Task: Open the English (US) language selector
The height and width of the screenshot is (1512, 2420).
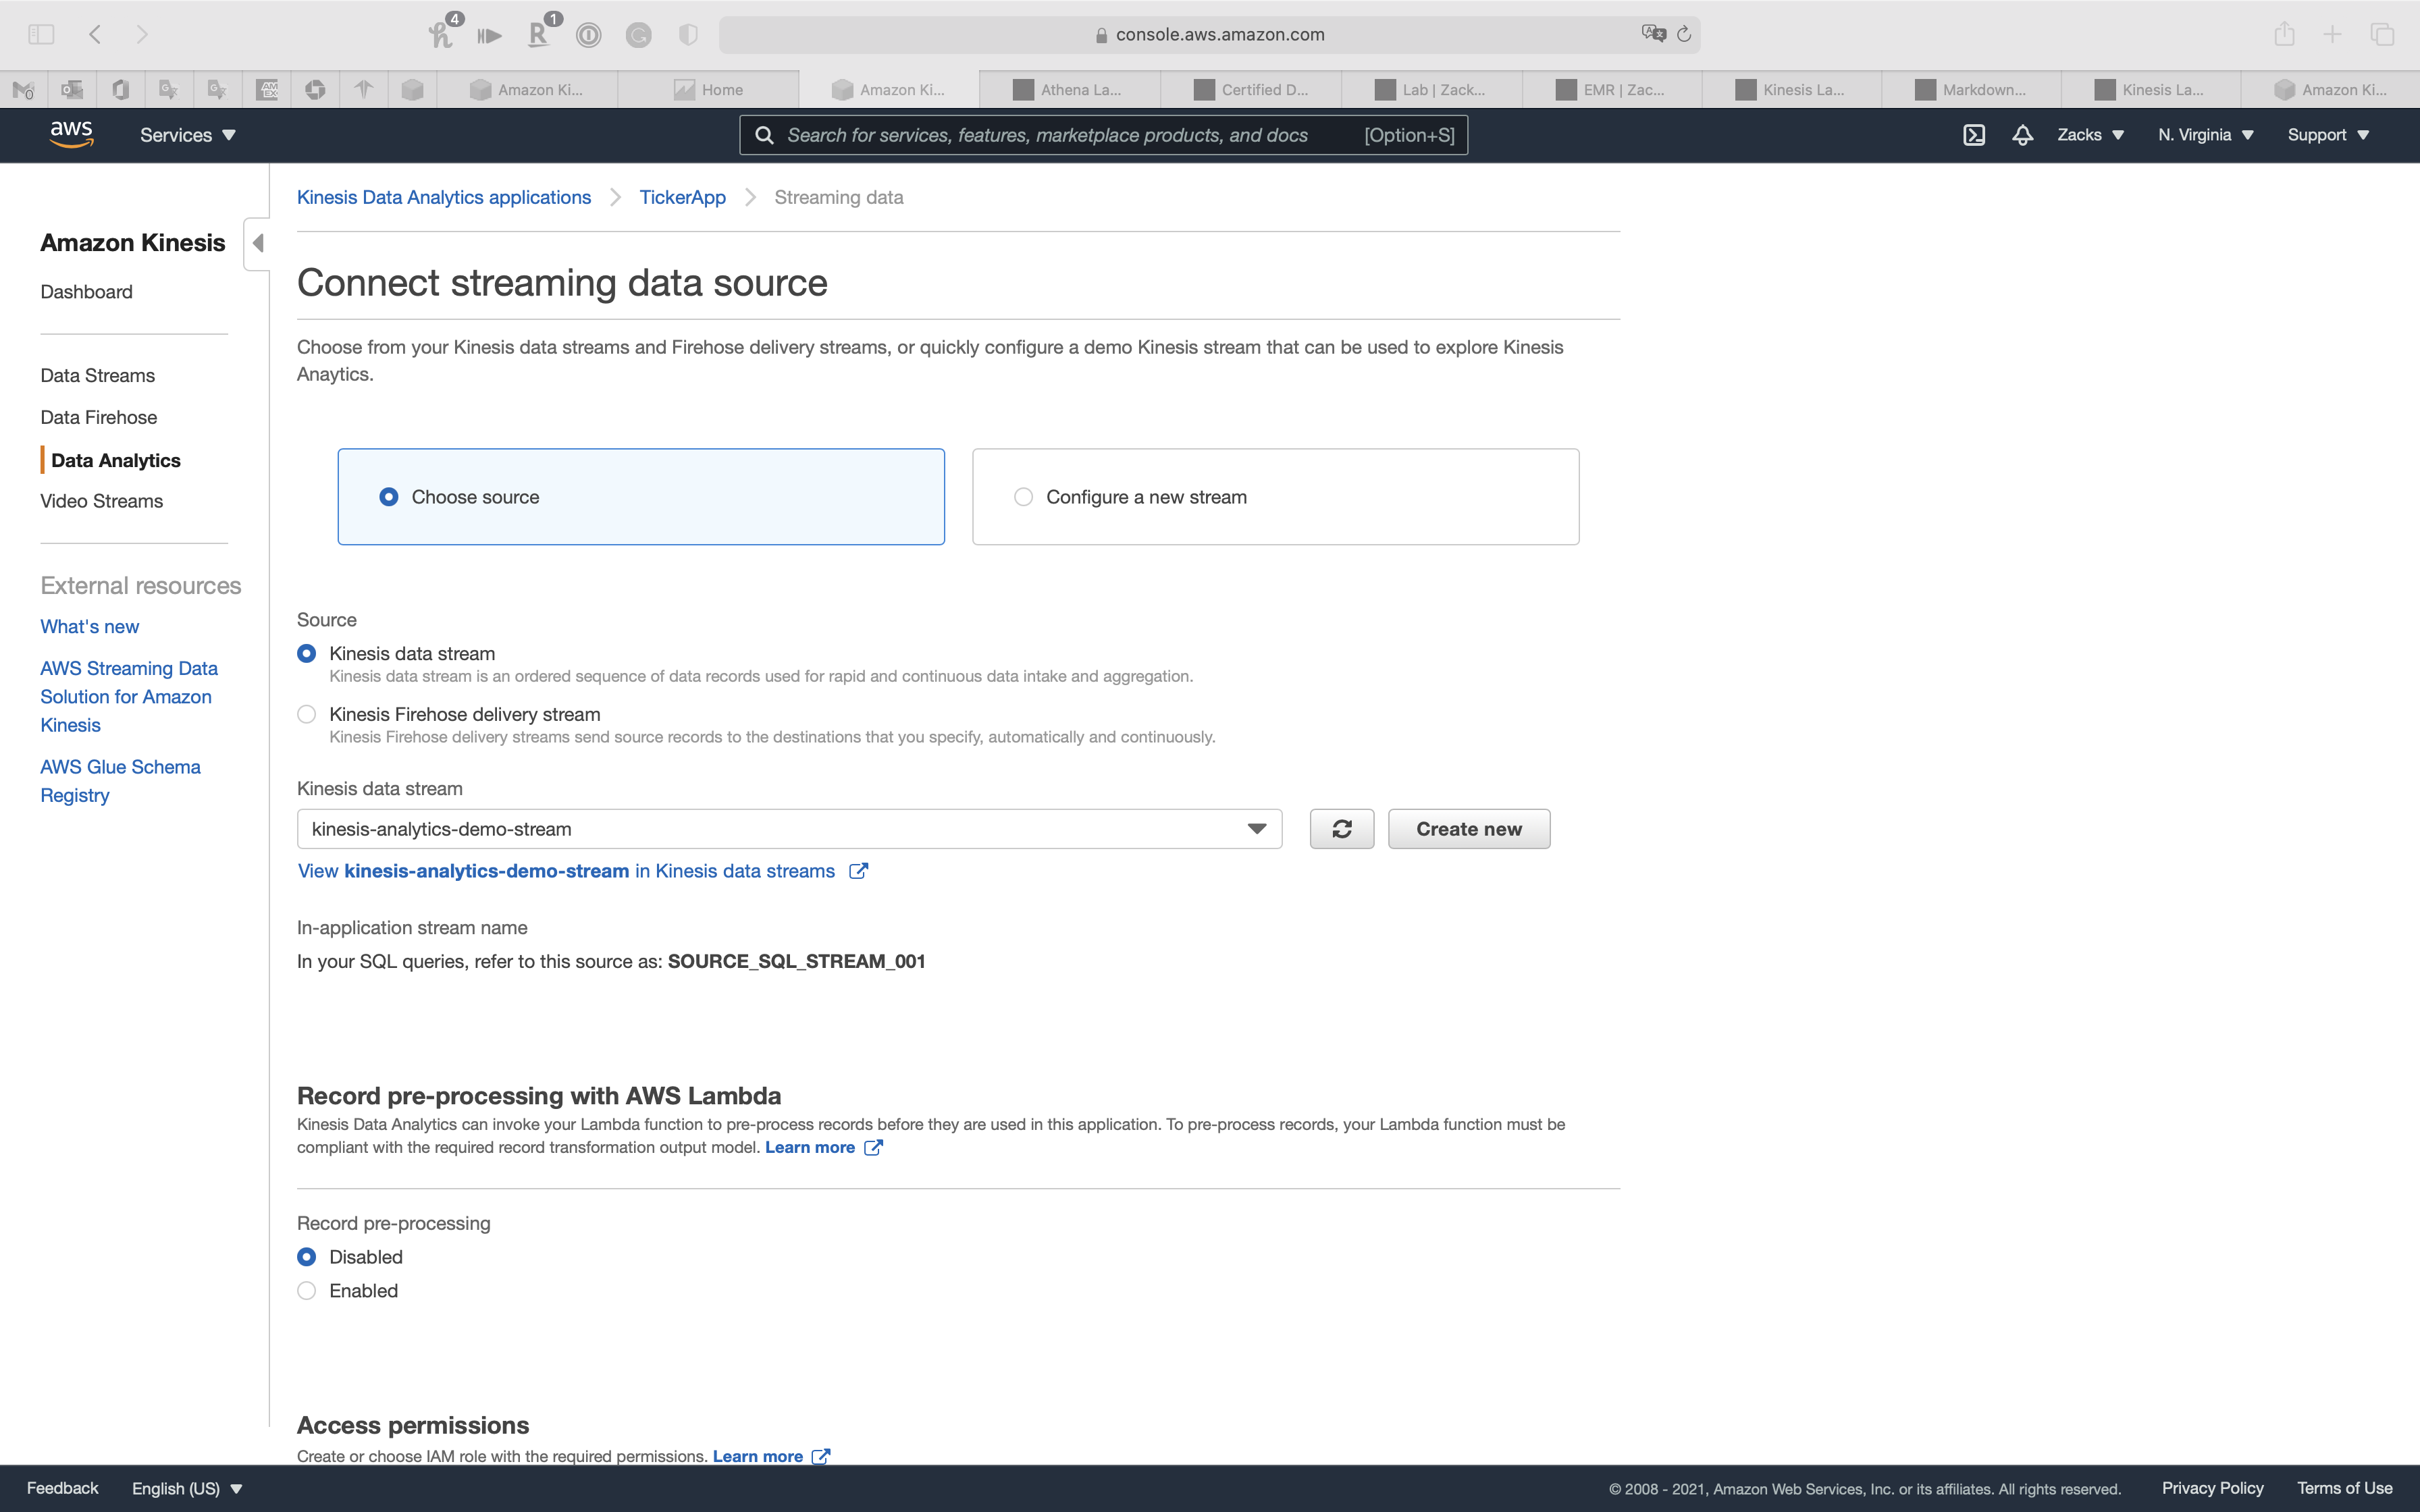Action: pos(187,1488)
